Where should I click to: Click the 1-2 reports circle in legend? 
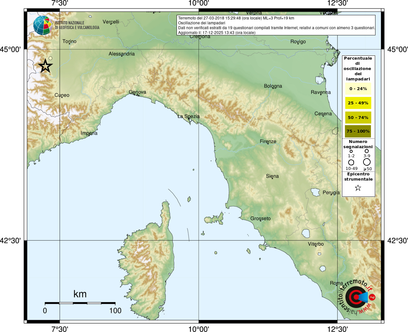click(x=351, y=151)
